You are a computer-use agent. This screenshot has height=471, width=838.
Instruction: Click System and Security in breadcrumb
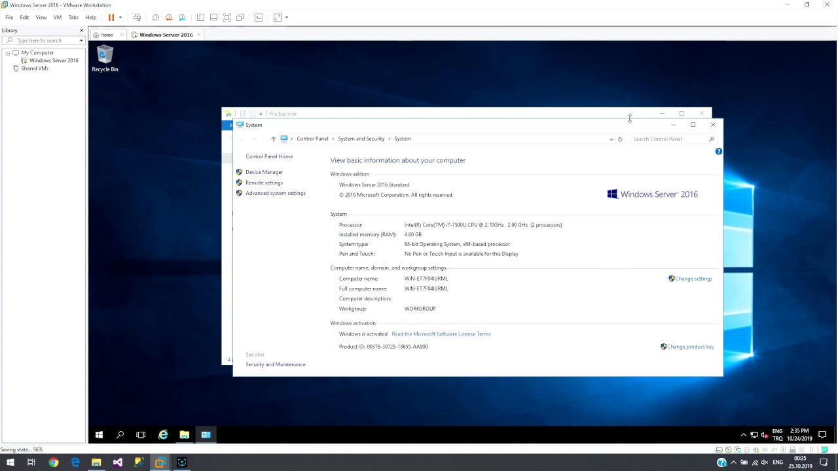point(361,139)
